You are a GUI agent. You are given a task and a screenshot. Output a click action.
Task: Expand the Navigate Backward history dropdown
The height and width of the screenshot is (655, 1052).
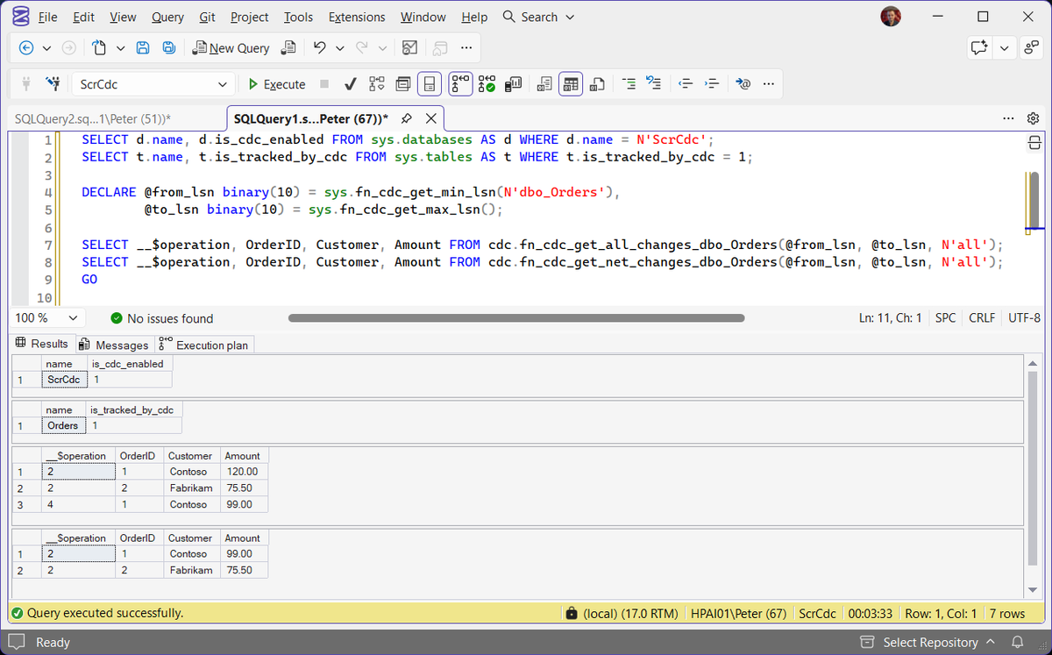[x=46, y=48]
